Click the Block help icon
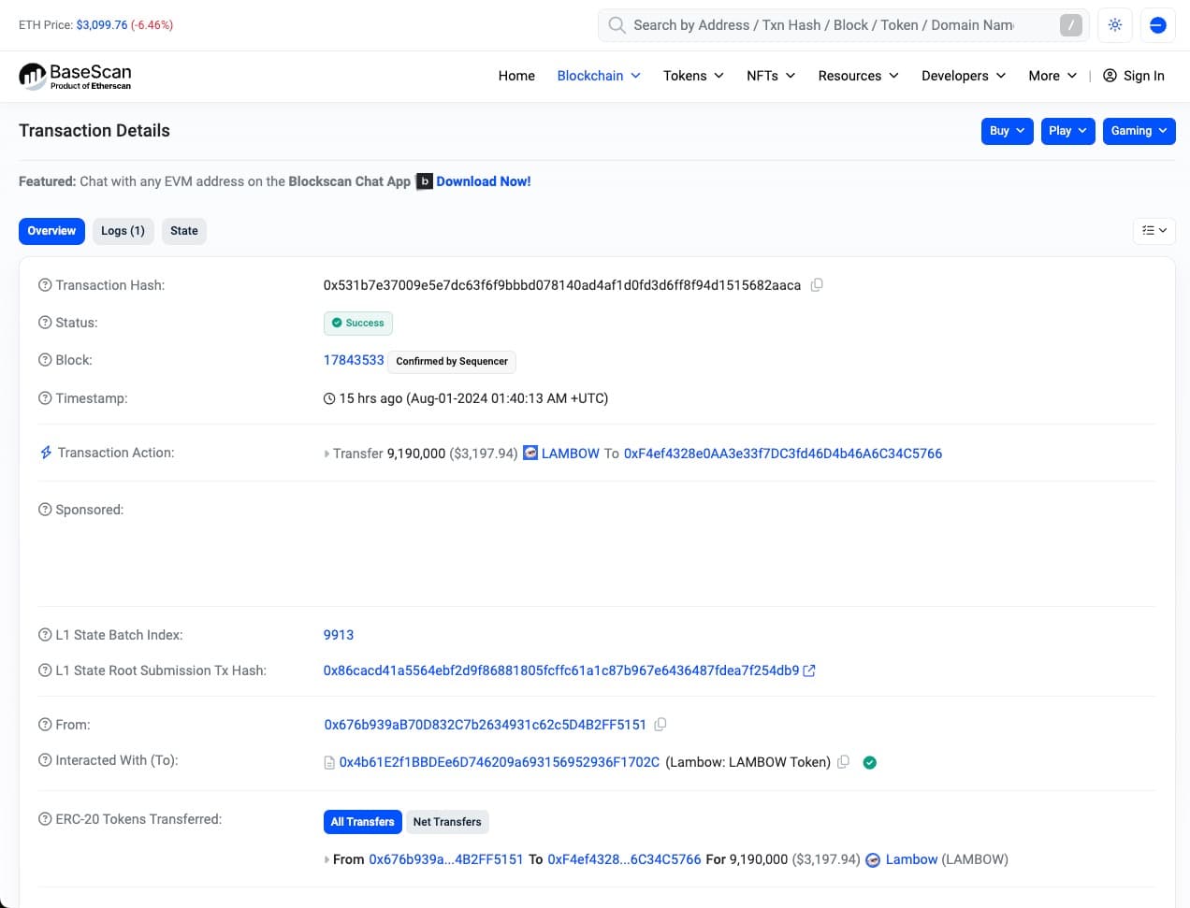This screenshot has width=1190, height=908. point(45,360)
